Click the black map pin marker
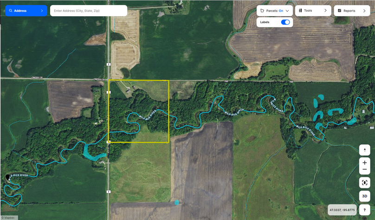The width and height of the screenshot is (375, 220). (7, 177)
